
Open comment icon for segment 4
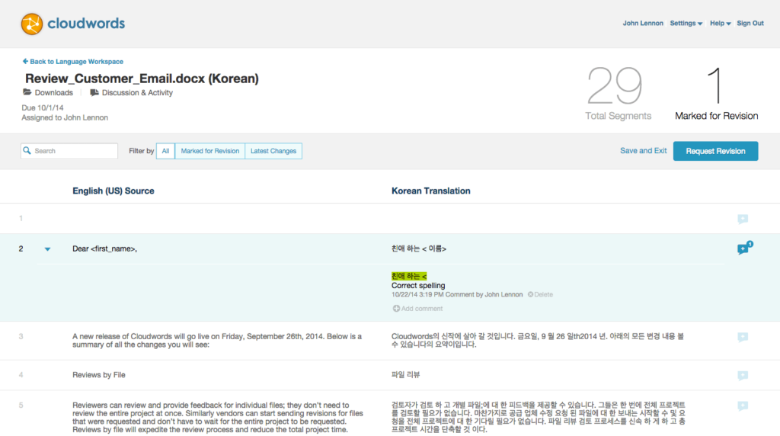coord(743,375)
